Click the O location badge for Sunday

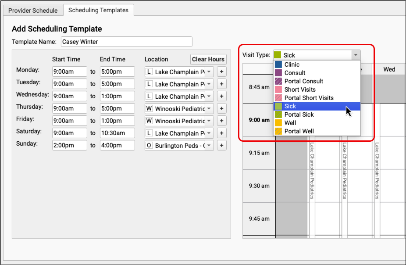click(x=150, y=146)
